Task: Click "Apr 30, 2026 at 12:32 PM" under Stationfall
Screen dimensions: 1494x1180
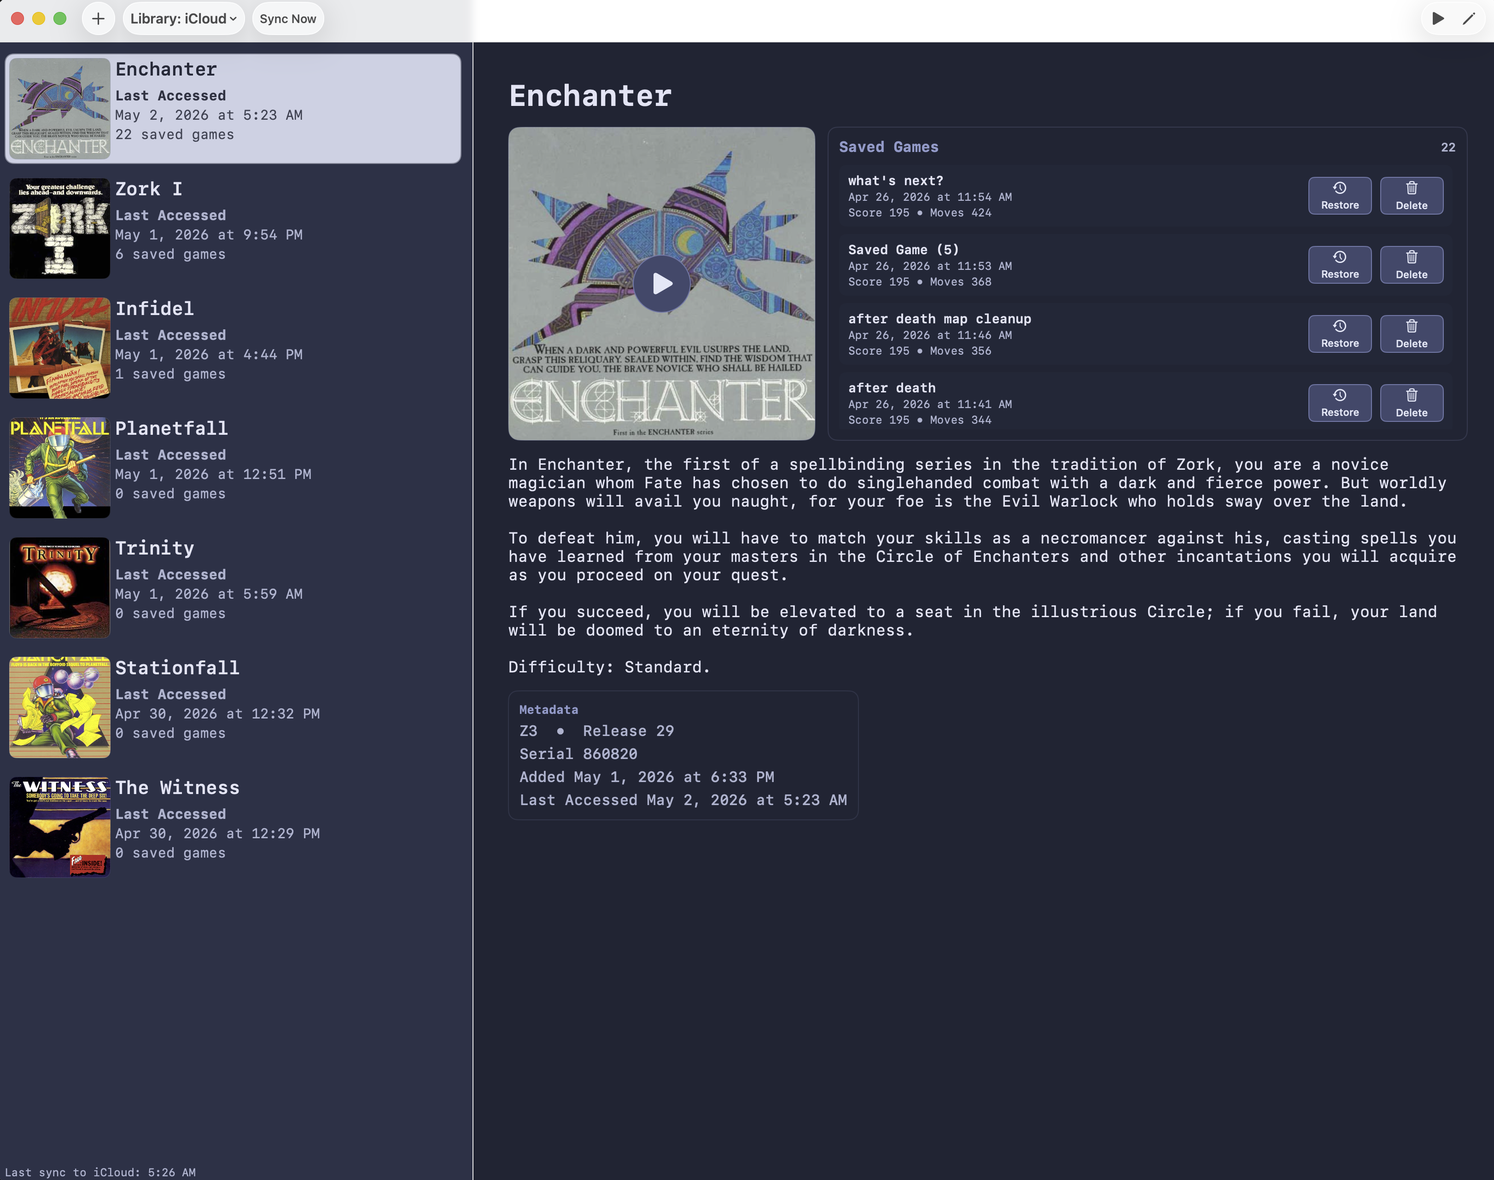Action: pyautogui.click(x=217, y=714)
